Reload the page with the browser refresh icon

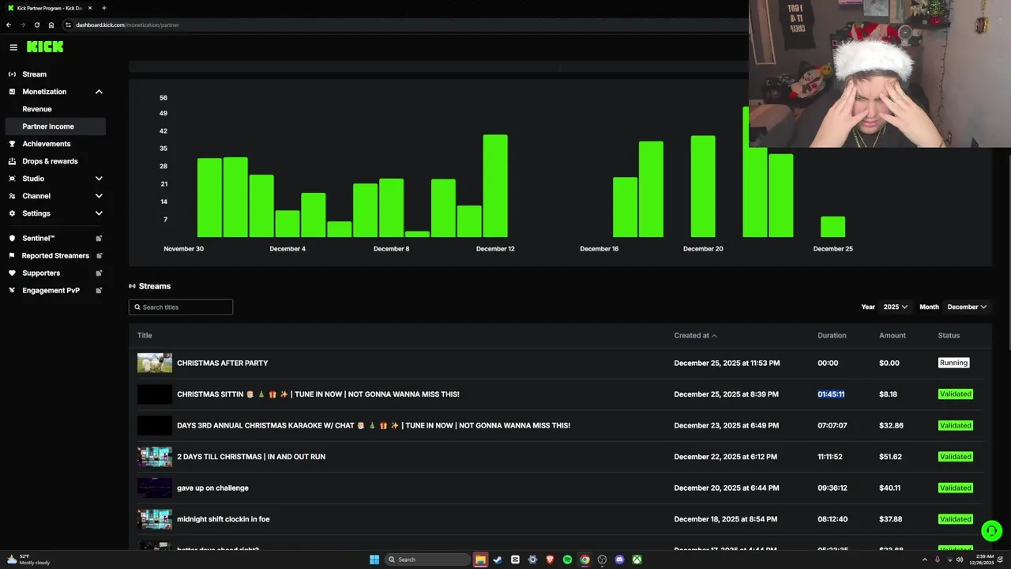click(x=36, y=24)
